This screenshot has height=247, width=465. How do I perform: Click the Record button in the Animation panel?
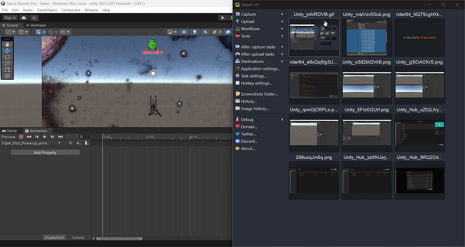(21, 137)
